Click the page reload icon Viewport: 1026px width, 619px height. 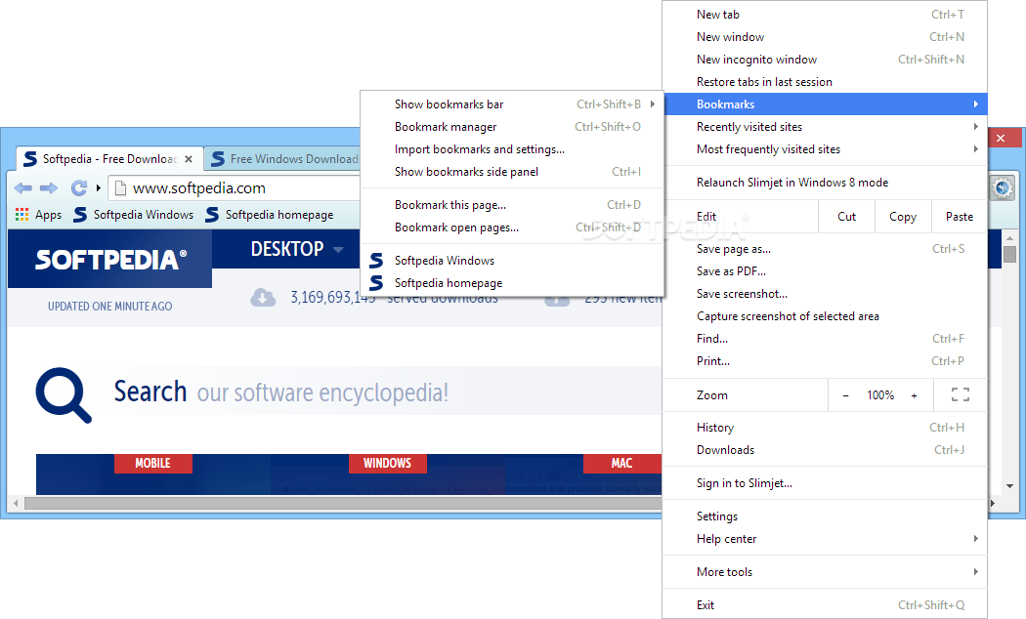[x=79, y=188]
